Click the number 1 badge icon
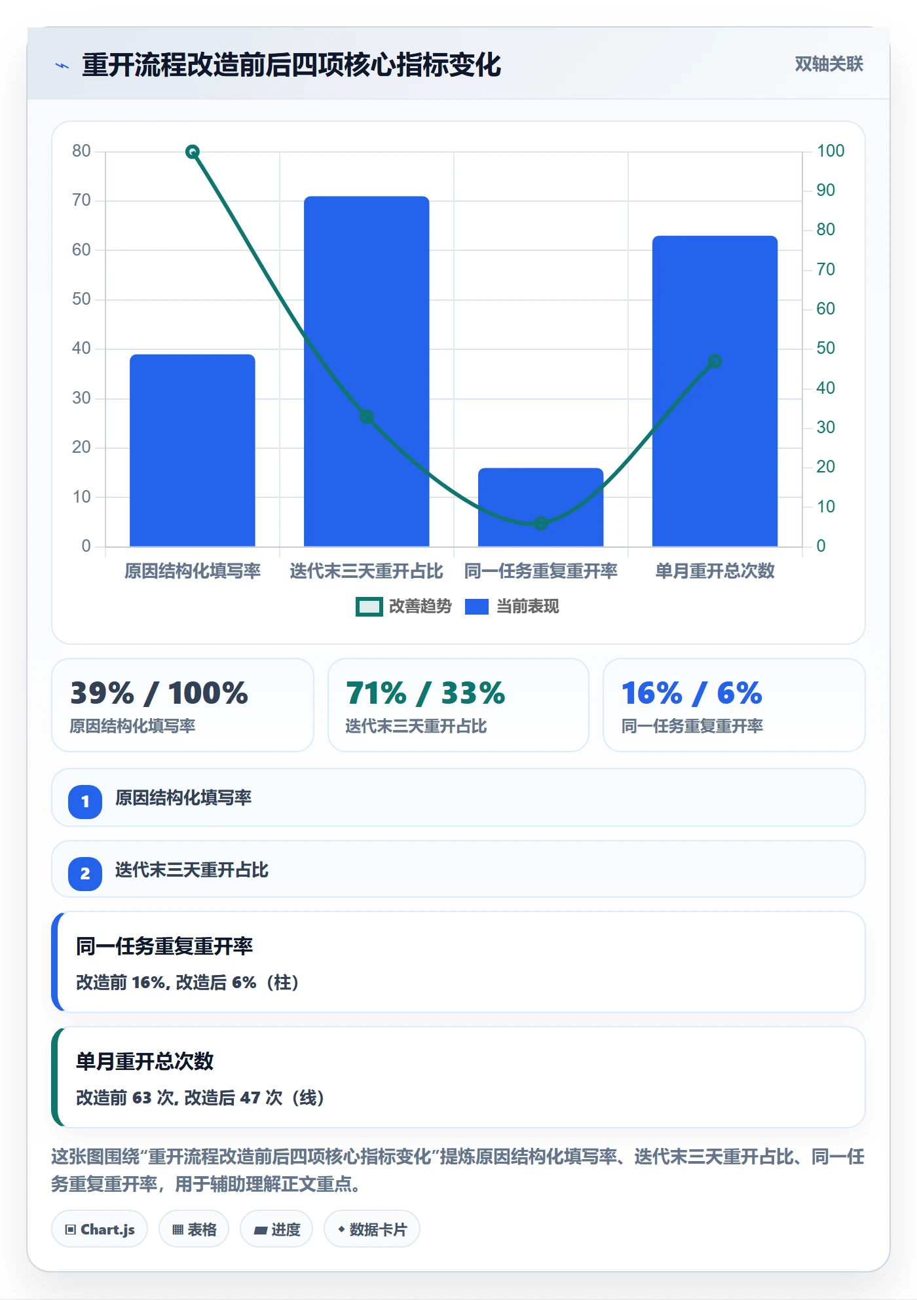Viewport: 917px width, 1300px height. 85,801
